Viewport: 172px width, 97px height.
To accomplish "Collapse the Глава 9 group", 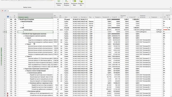I will point(26,44).
